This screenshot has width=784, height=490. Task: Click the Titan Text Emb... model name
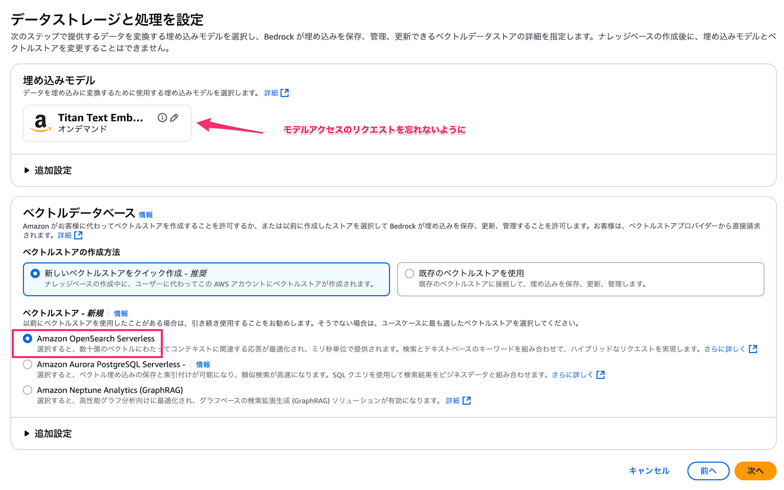pyautogui.click(x=100, y=118)
